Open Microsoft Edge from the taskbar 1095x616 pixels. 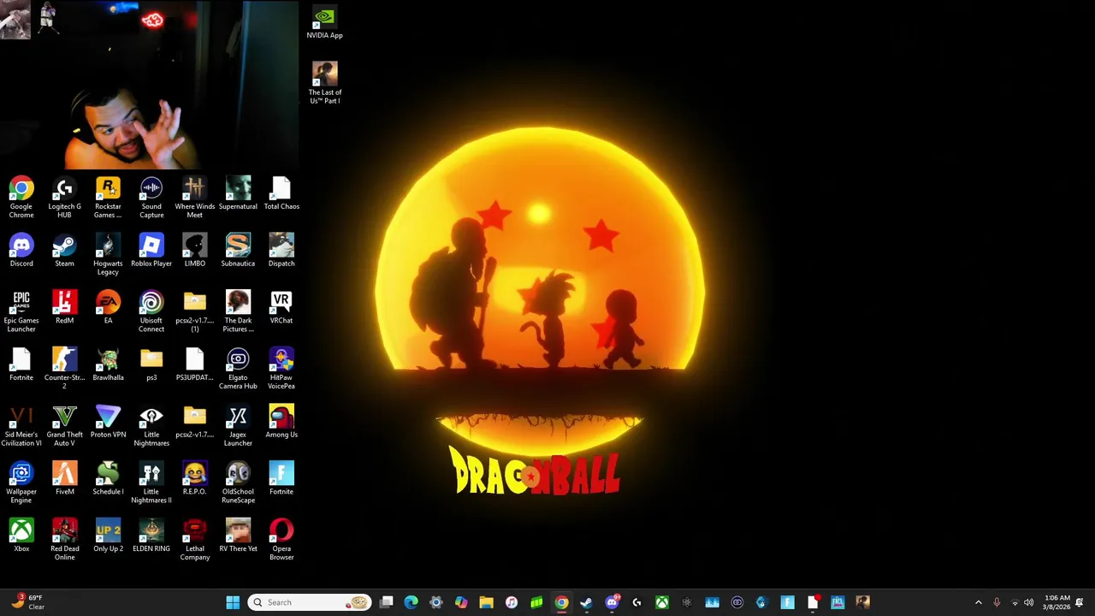(411, 602)
